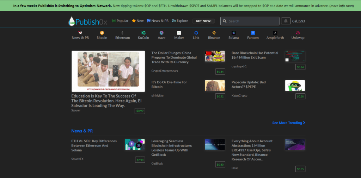Open 'Everything About Account Abstraction' article

pos(252,150)
